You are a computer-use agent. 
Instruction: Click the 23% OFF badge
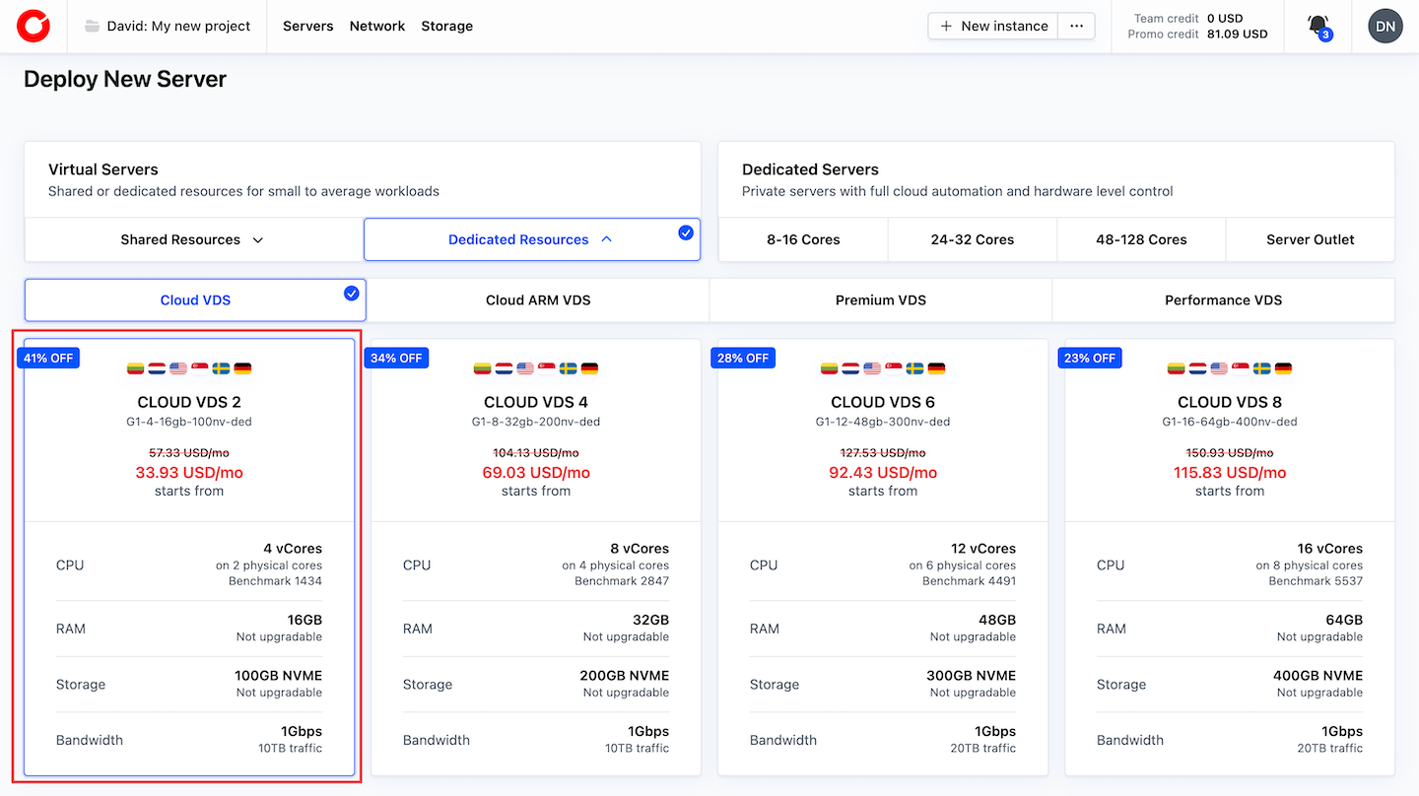[1089, 358]
